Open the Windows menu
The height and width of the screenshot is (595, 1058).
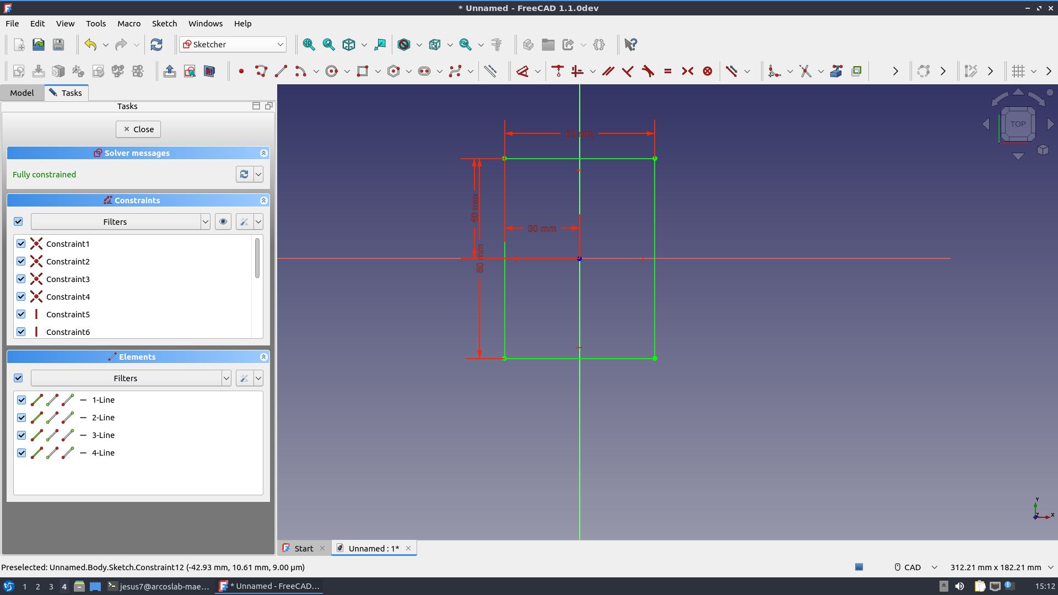[206, 24]
